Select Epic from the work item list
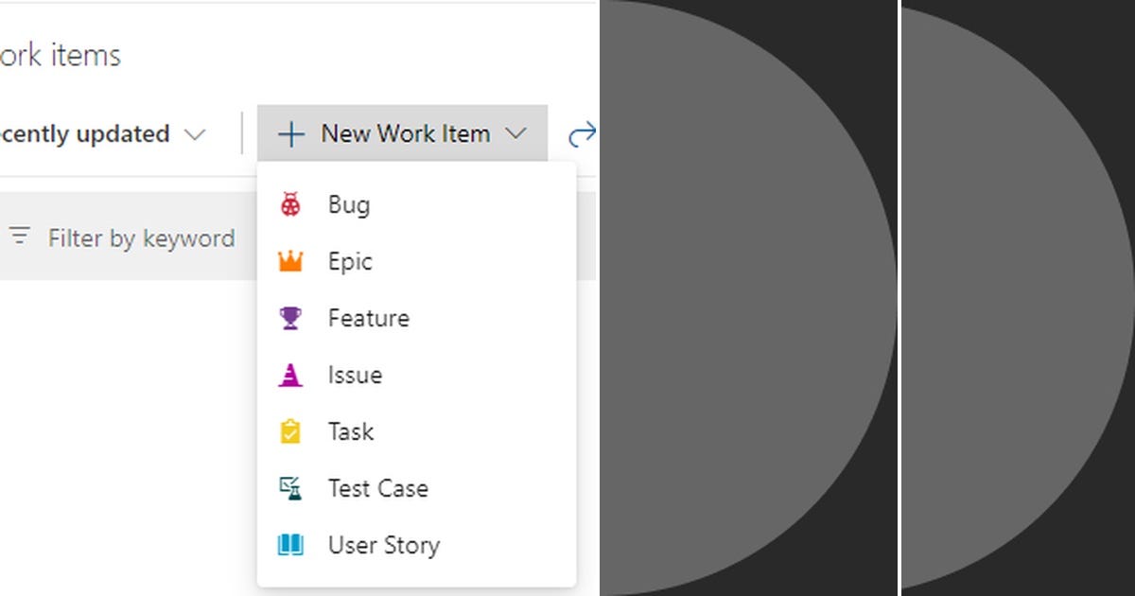The image size is (1135, 596). (x=350, y=261)
